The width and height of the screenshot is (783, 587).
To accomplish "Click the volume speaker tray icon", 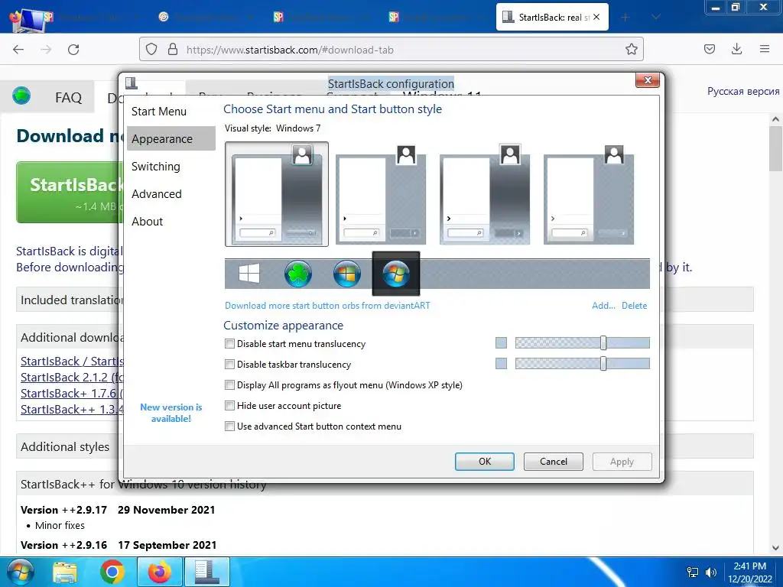I will pyautogui.click(x=710, y=572).
